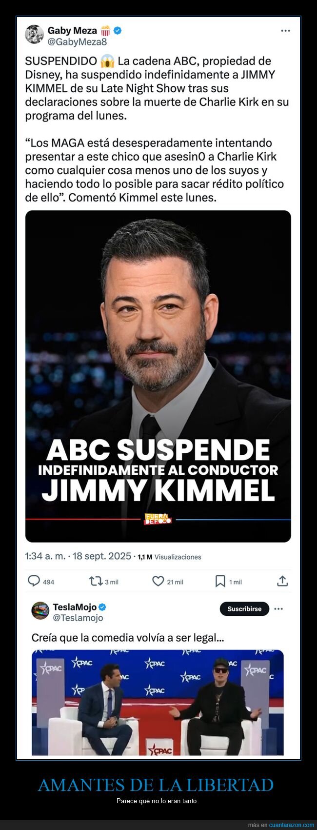Click the TeslaMojo profile avatar
Viewport: 317px width, 830px height.
[x=40, y=611]
